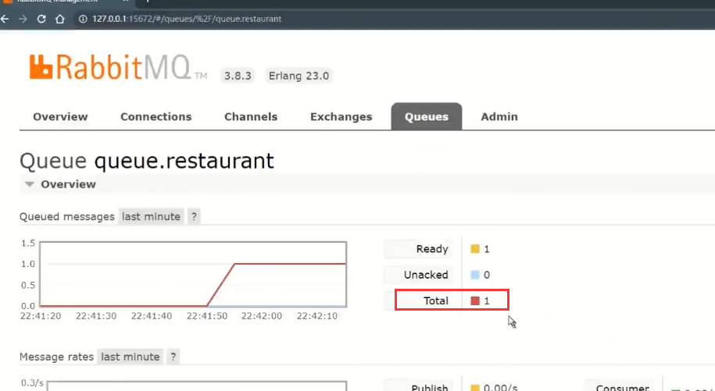Click the yellow Ready color swatch
Screen dimensions: 715x391
tap(475, 249)
